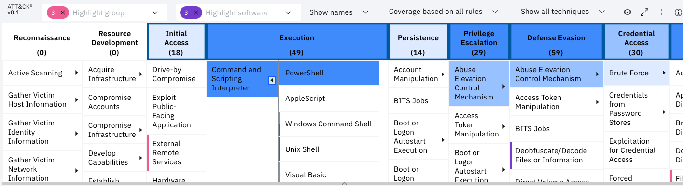Click the Drive-by Compromise technique cell
The image size is (683, 186).
coord(176,74)
